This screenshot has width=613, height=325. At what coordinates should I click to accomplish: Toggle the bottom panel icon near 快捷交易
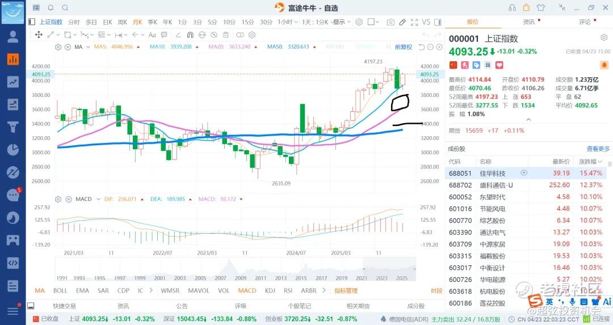coord(31,306)
